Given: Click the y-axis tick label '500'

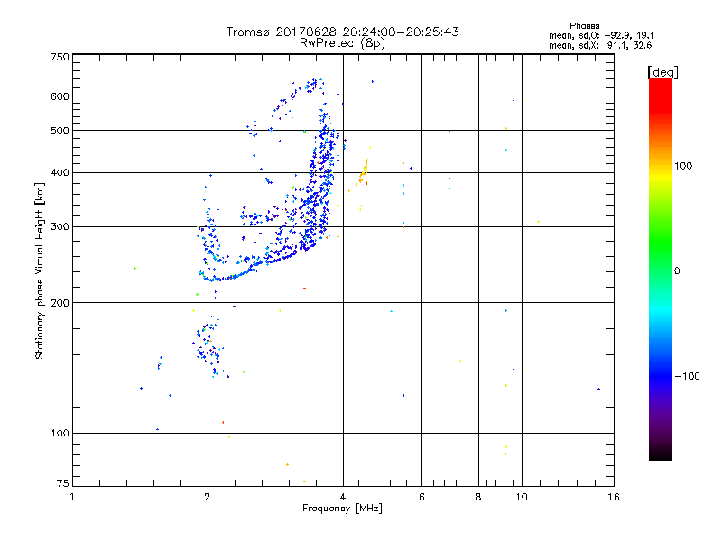Looking at the screenshot, I should tap(60, 131).
